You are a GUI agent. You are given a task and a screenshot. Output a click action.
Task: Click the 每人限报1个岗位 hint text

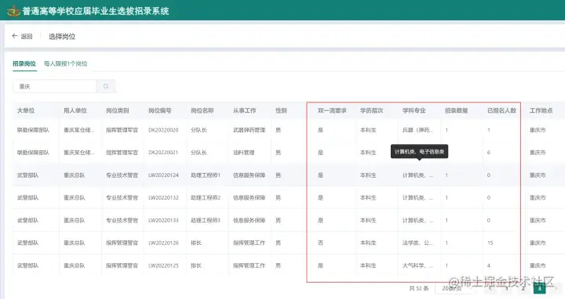(66, 63)
